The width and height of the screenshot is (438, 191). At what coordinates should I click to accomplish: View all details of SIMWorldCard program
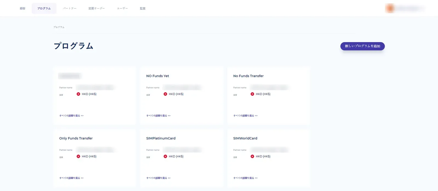coord(245,178)
